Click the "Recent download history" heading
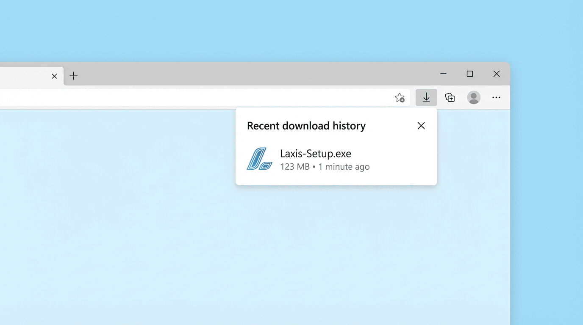583x325 pixels. click(306, 126)
